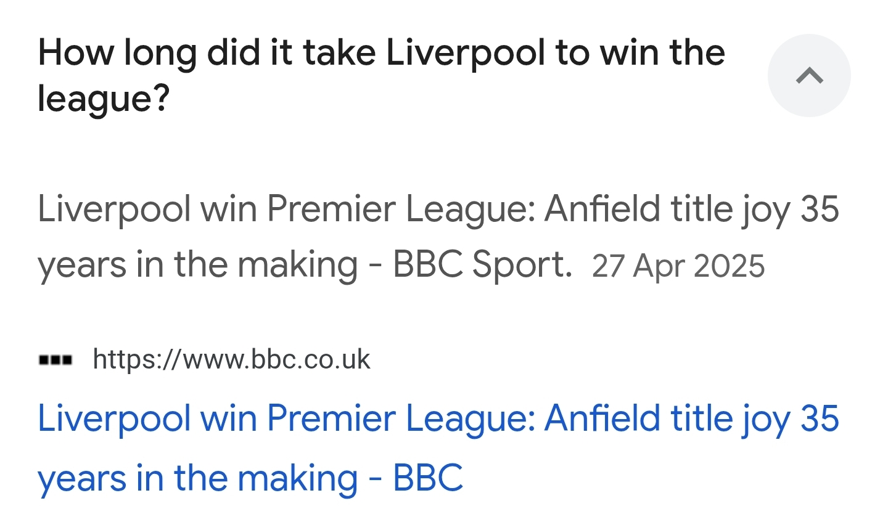The image size is (888, 522).
Task: Tap the question heading 'How long did it take'
Action: (x=207, y=52)
